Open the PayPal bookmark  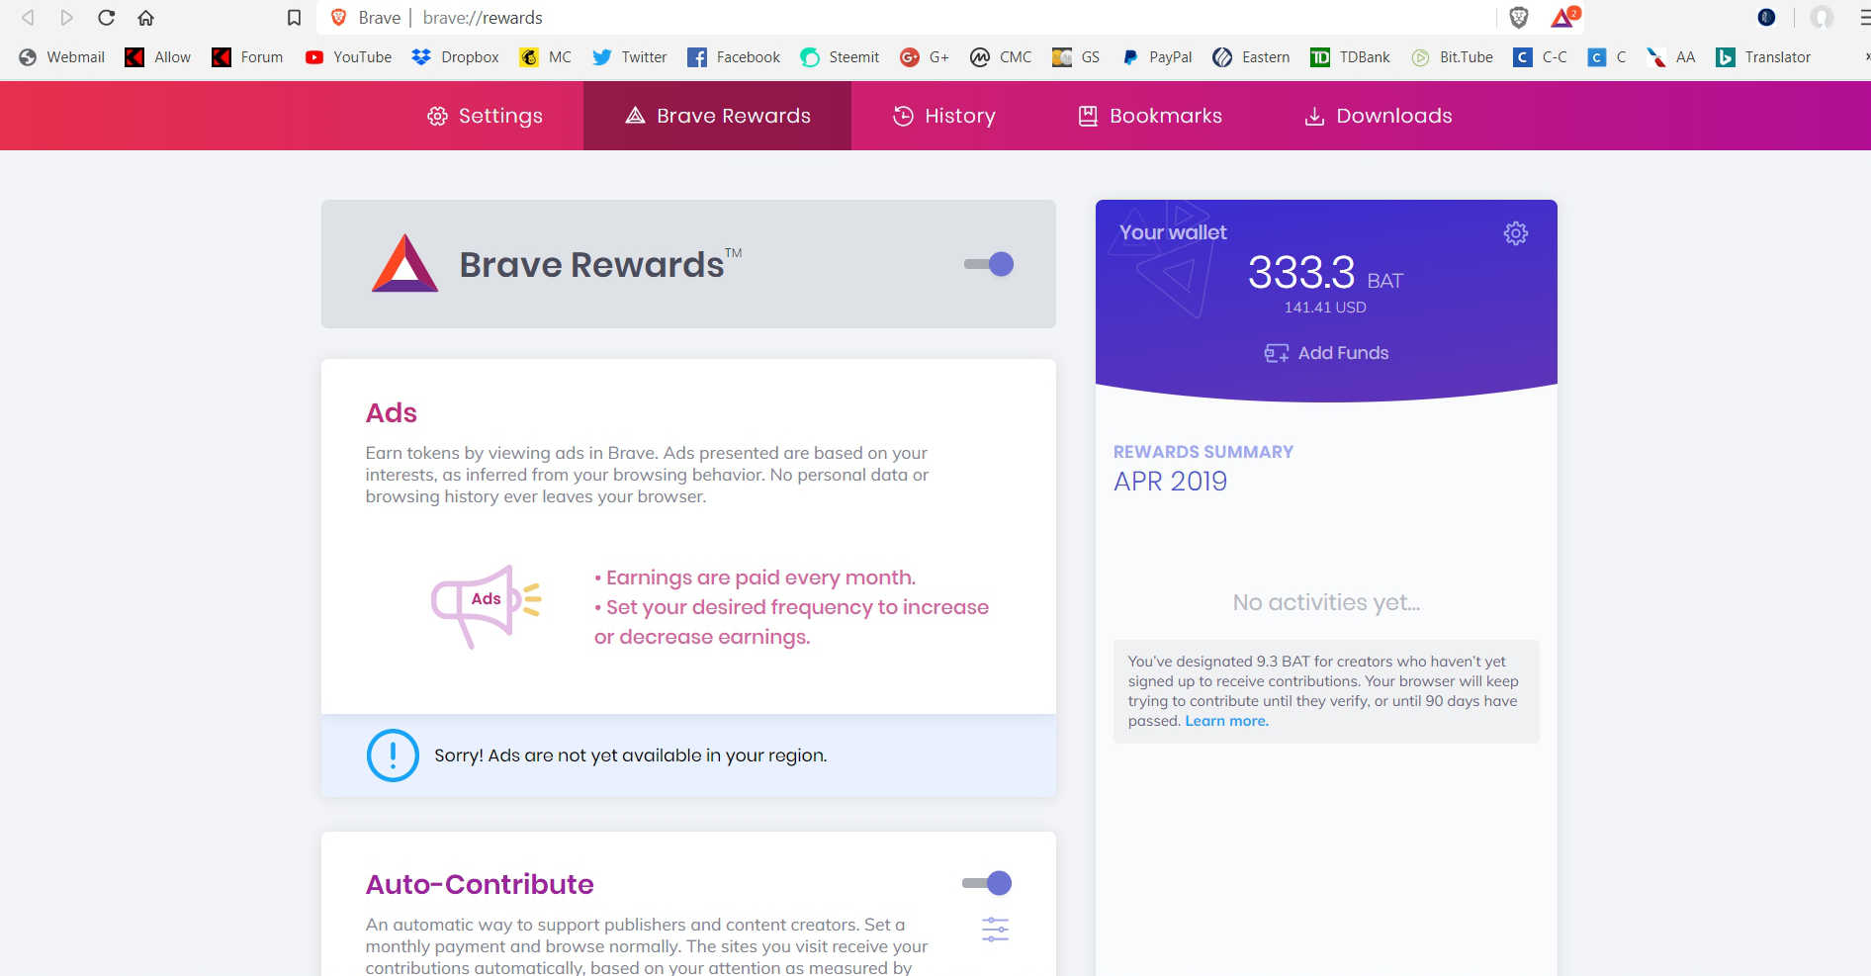click(x=1156, y=57)
